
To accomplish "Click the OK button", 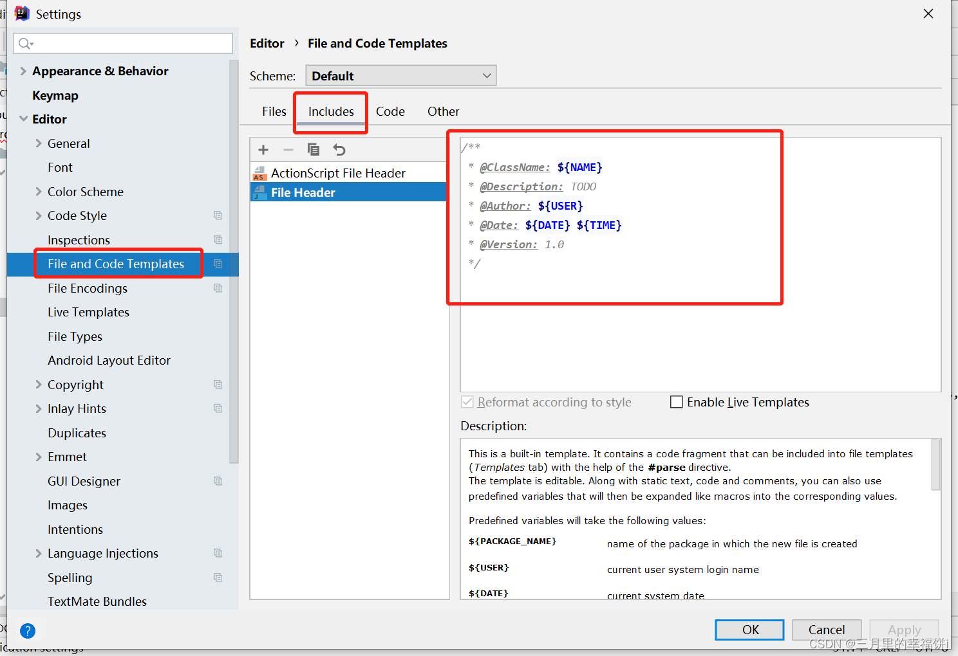I will 750,630.
